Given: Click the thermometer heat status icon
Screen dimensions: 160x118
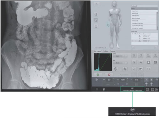Looking at the screenshot, I should [104, 89].
